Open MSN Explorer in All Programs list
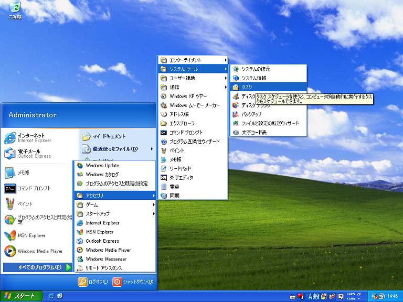 [x=115, y=232]
